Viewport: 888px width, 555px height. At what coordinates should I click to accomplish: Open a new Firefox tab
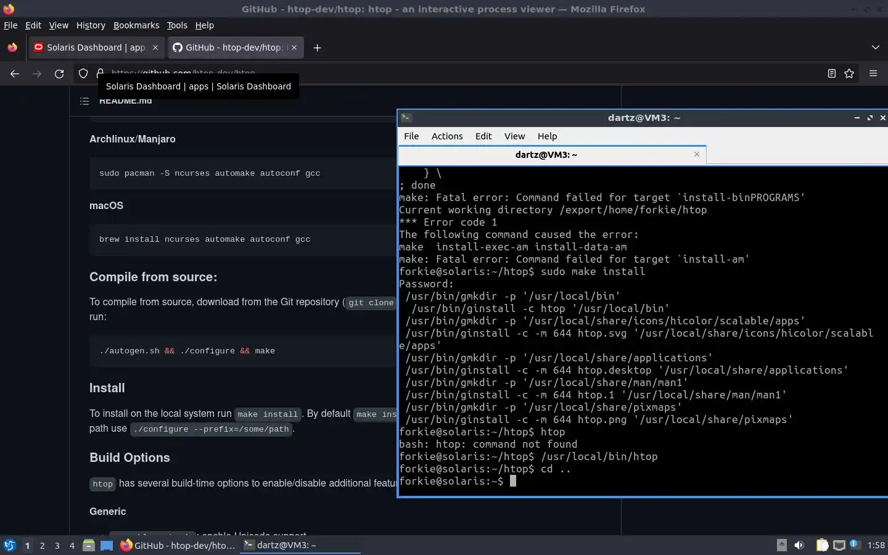click(x=317, y=47)
